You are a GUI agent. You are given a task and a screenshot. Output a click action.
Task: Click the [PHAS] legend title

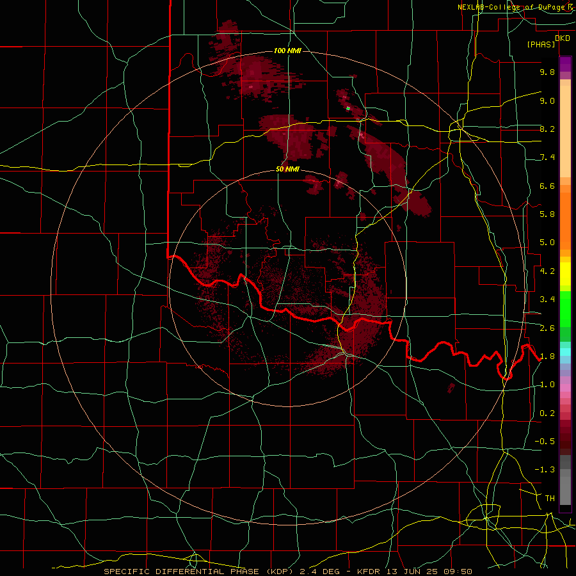point(541,45)
